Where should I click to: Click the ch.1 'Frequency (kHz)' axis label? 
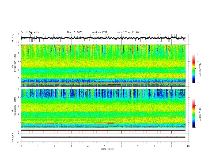click(x=15, y=62)
